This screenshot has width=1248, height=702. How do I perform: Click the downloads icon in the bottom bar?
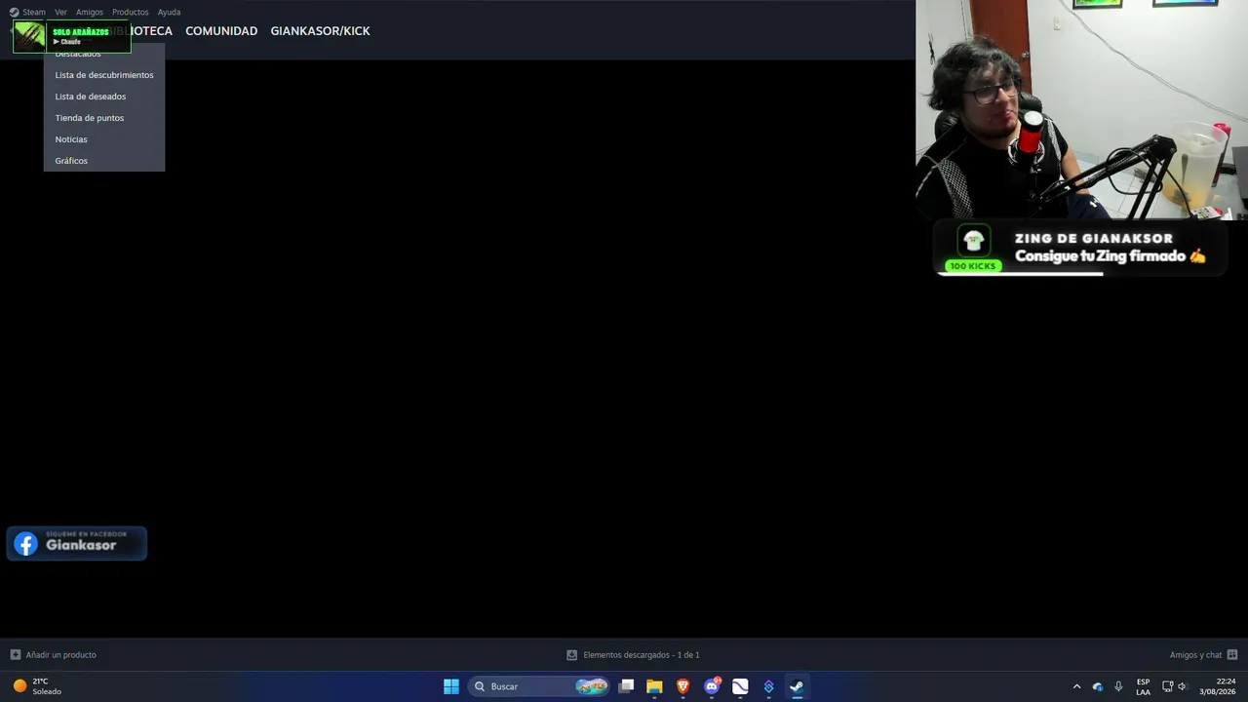(572, 655)
